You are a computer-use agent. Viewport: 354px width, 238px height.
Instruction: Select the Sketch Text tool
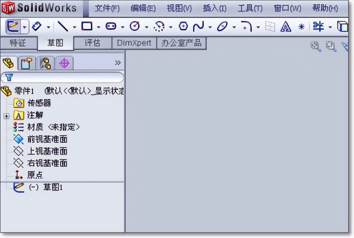(x=285, y=27)
